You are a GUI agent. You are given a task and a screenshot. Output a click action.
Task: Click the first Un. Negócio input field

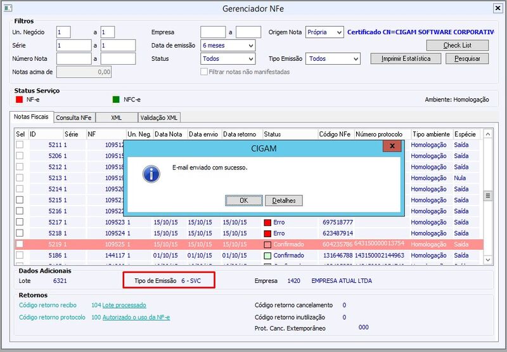pyautogui.click(x=63, y=32)
